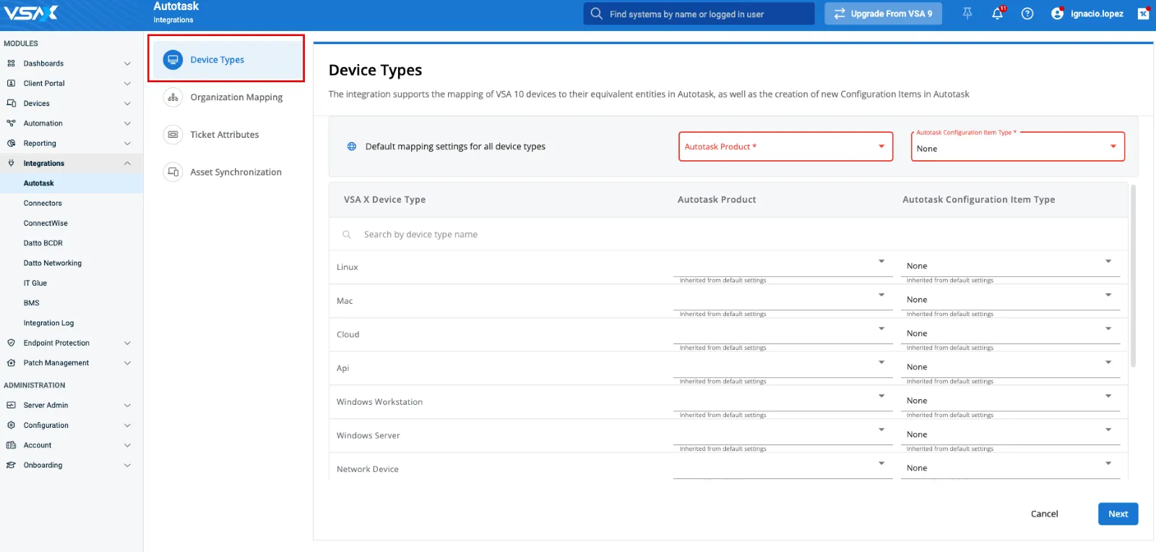The image size is (1156, 552).
Task: Click the Organization Mapping step icon
Action: (x=173, y=97)
